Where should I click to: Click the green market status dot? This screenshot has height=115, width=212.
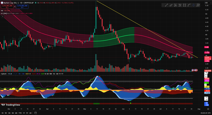tap(36, 3)
